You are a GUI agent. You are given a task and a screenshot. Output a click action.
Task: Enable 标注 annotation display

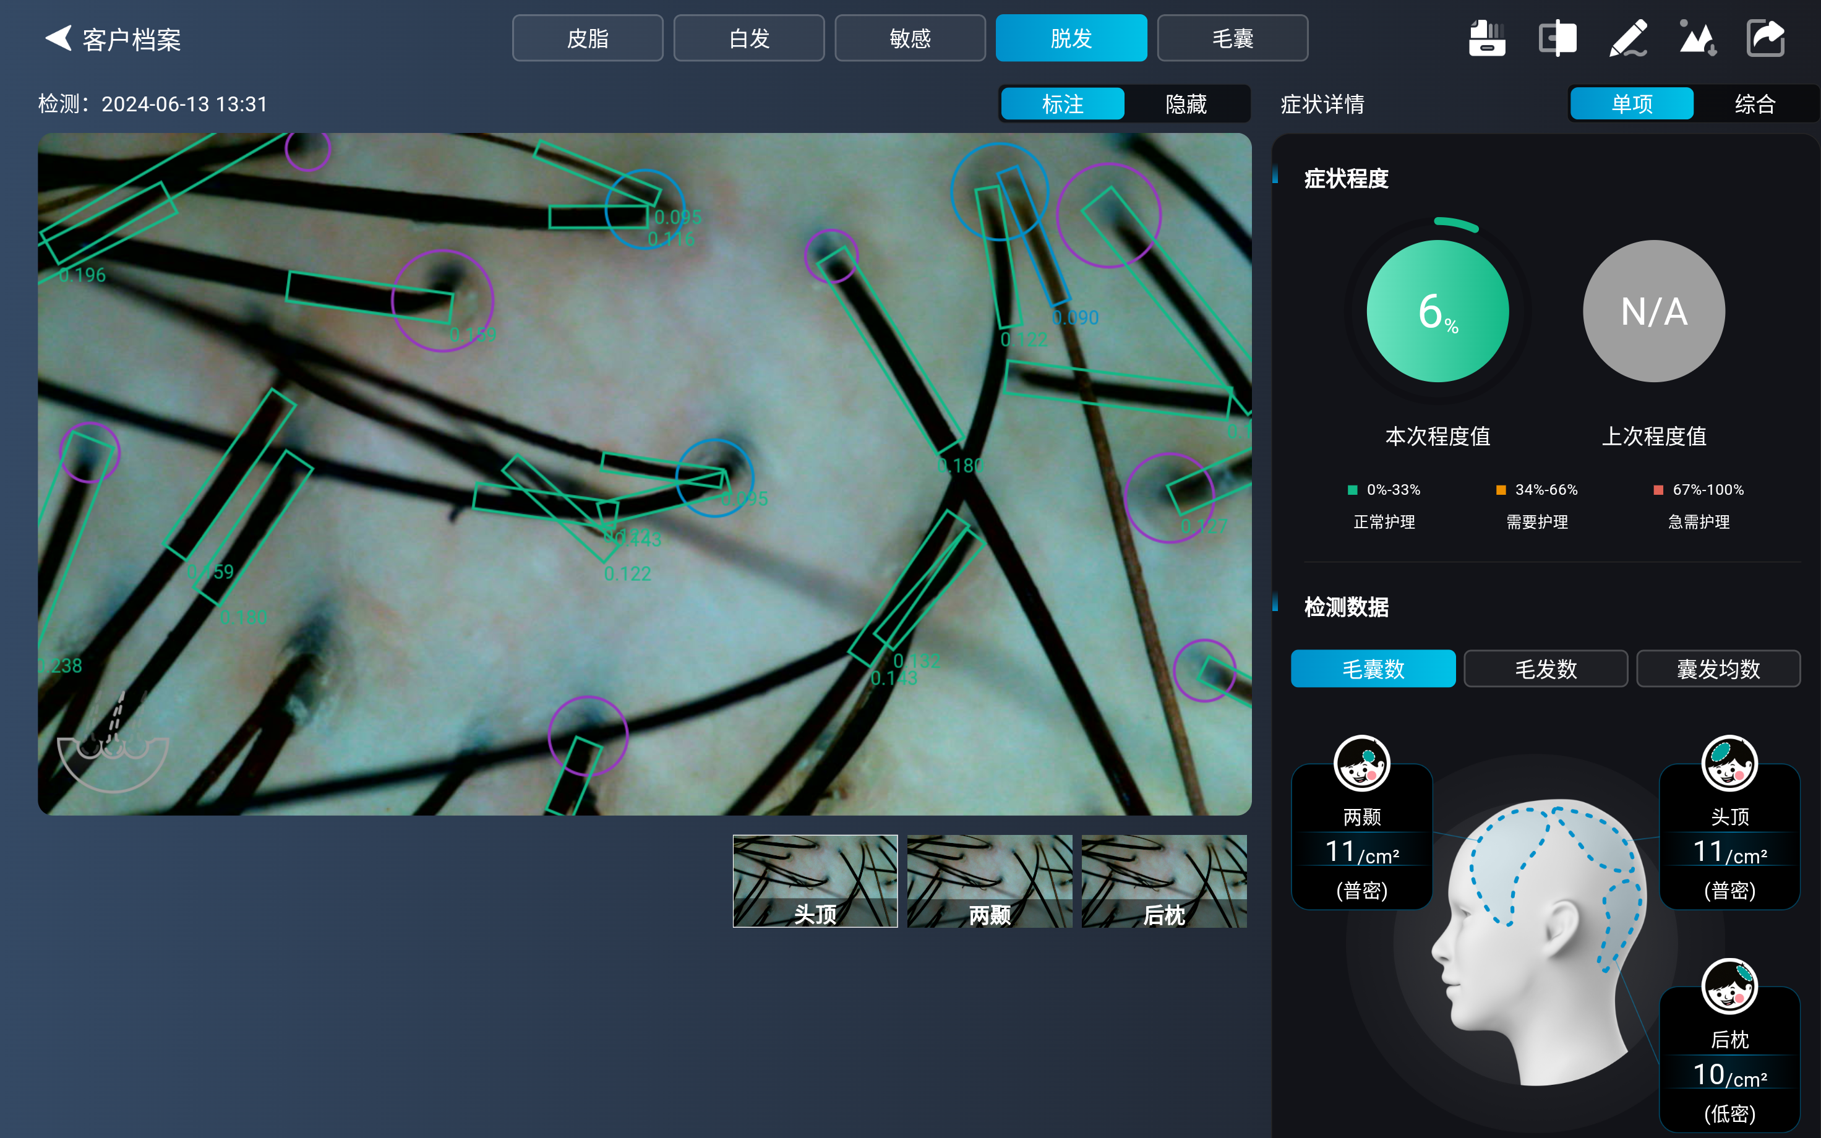(1063, 104)
